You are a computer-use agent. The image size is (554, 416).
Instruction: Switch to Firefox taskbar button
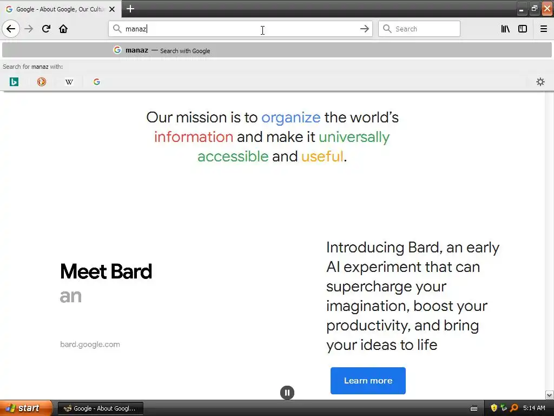(x=100, y=408)
